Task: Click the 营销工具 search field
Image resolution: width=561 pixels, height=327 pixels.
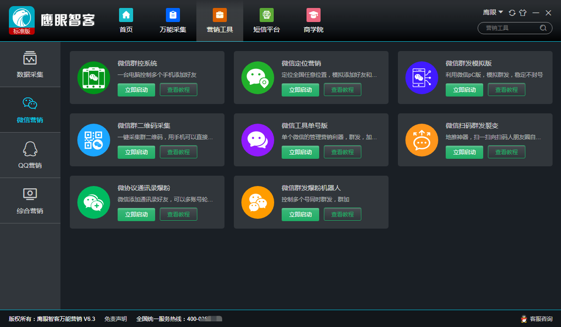Action: click(515, 28)
